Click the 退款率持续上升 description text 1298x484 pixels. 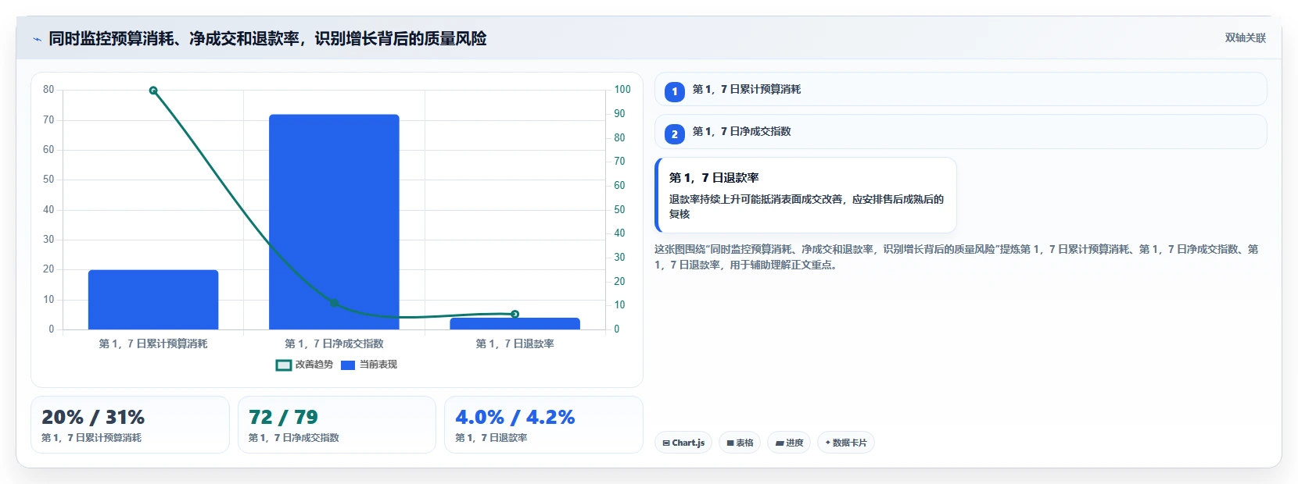click(806, 207)
